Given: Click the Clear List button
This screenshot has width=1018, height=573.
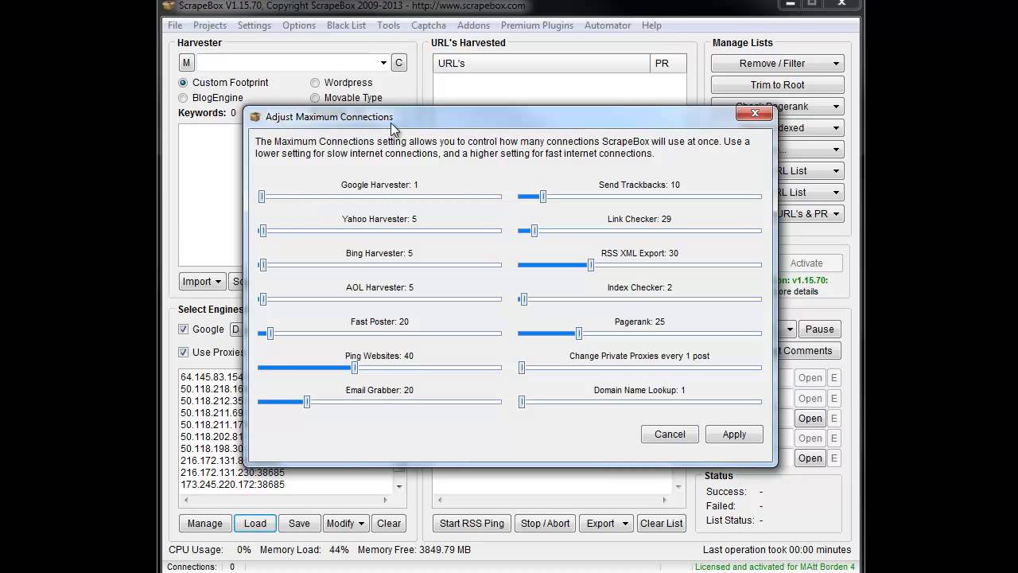Looking at the screenshot, I should (662, 524).
